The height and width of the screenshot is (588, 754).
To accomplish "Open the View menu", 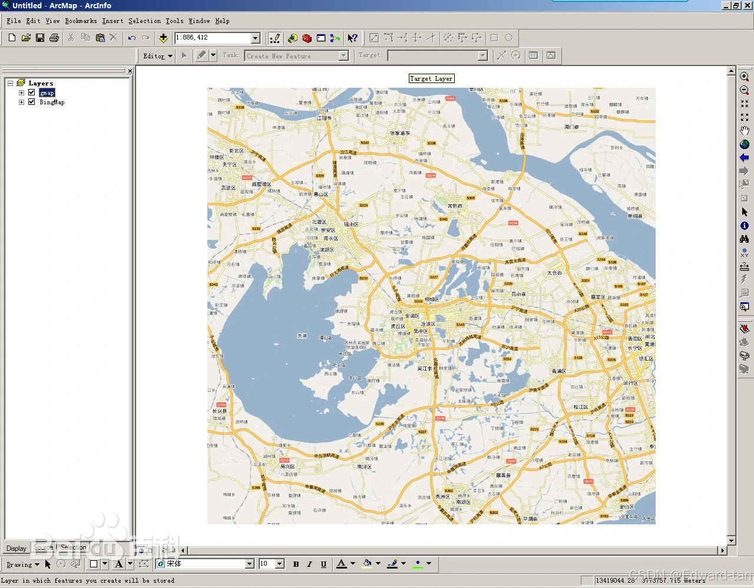I will (53, 21).
